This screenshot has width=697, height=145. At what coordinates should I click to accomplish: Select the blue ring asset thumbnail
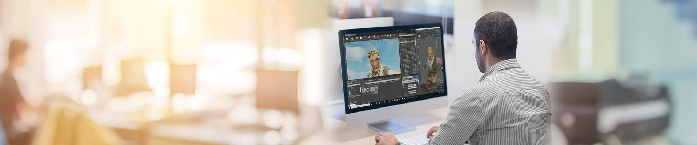368,90
